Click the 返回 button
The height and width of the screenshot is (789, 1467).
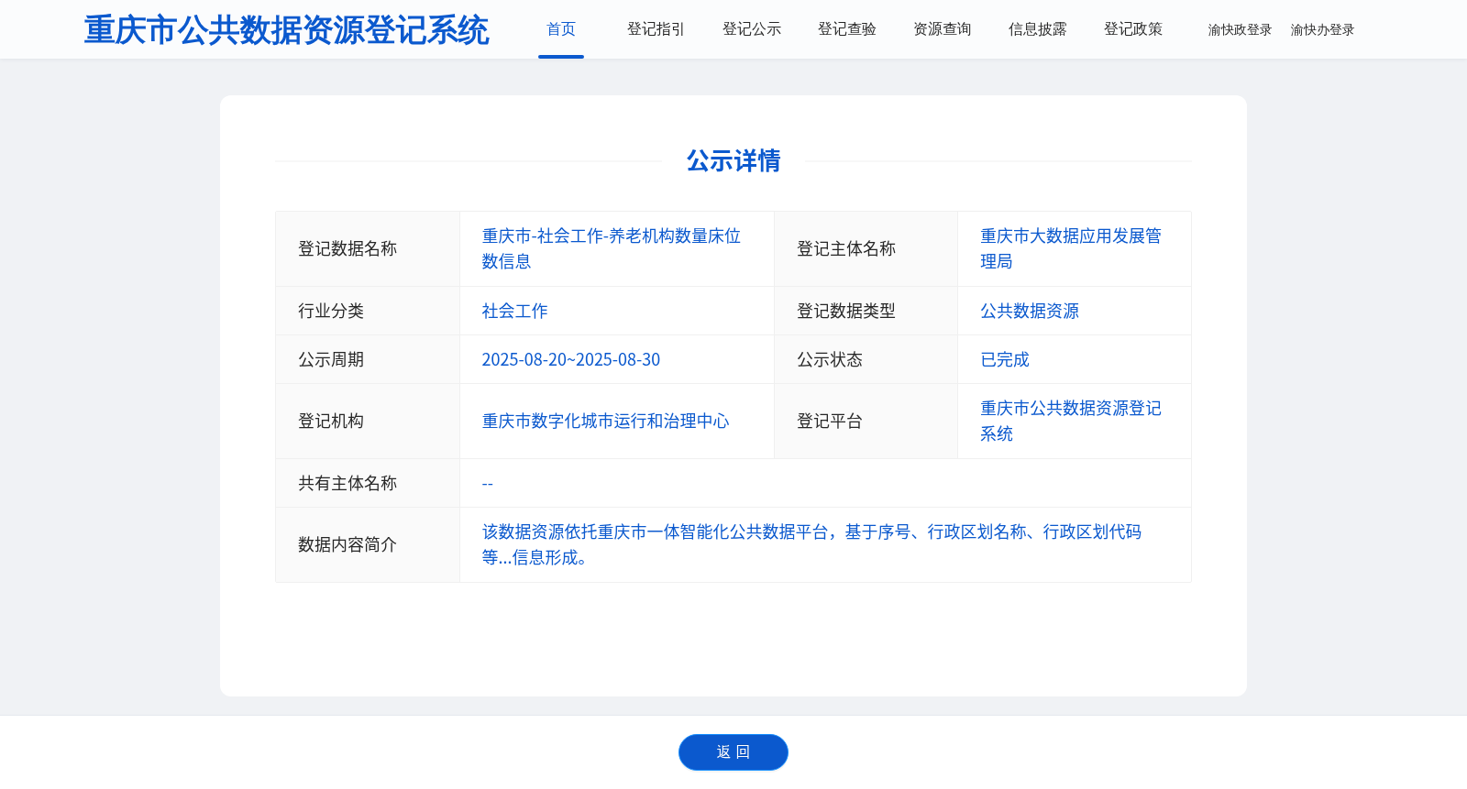click(733, 752)
